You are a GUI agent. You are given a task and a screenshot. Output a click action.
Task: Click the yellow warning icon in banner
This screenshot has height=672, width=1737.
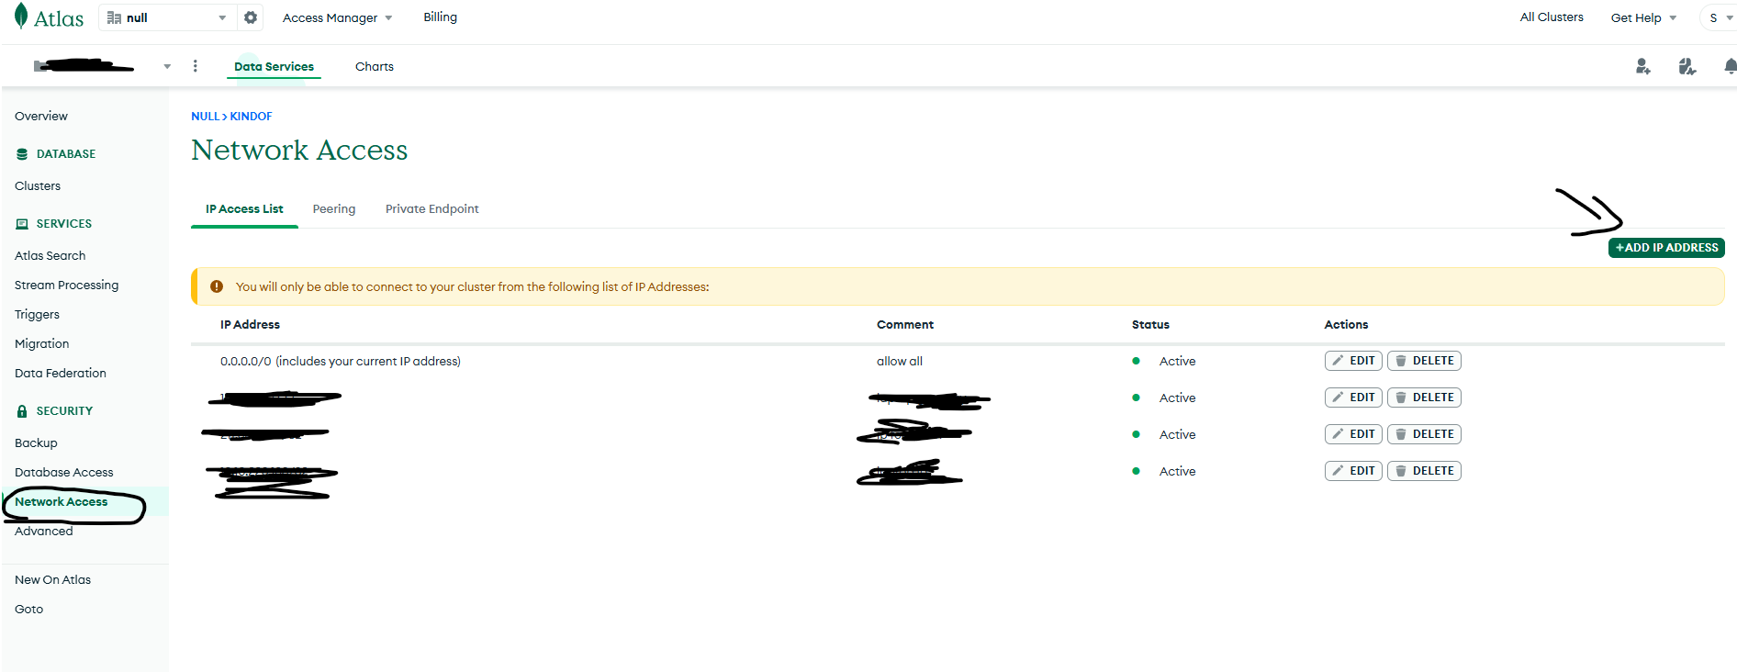[217, 286]
